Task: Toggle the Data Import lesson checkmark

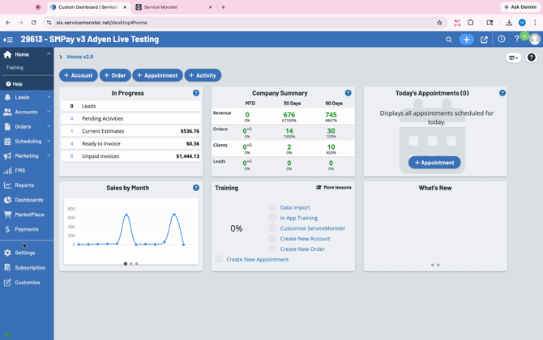Action: 272,207
